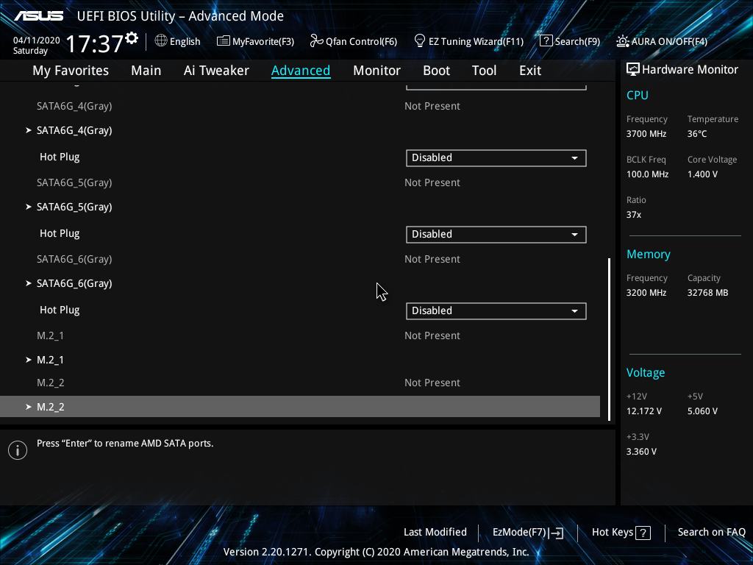Go to the Boot tab

[x=436, y=70]
